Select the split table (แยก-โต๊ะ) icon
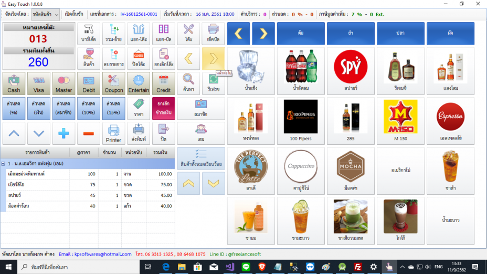 [139, 34]
